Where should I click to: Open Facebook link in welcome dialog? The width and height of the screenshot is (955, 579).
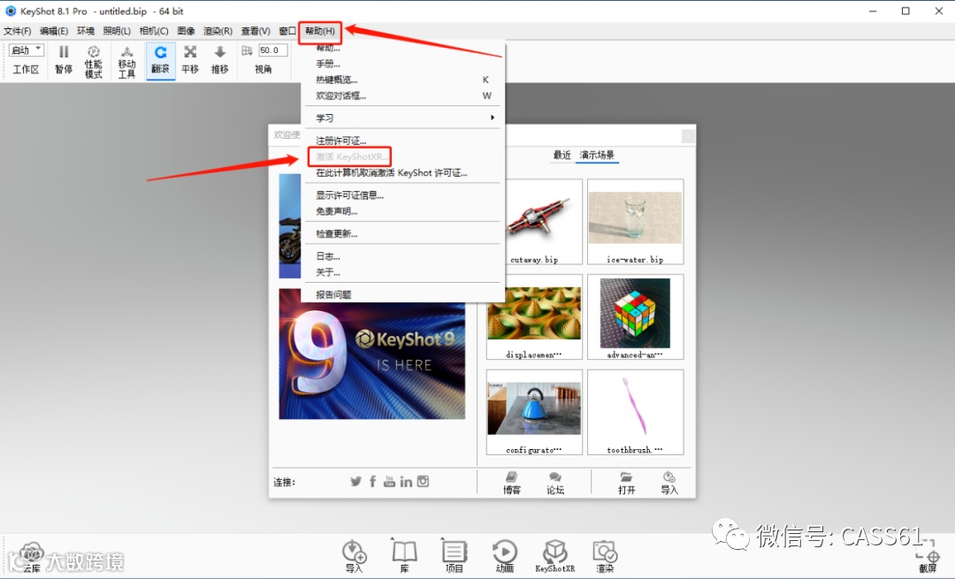click(373, 482)
